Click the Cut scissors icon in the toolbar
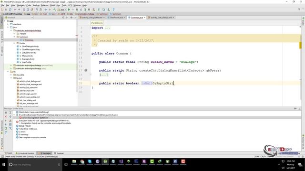 pos(24,9)
